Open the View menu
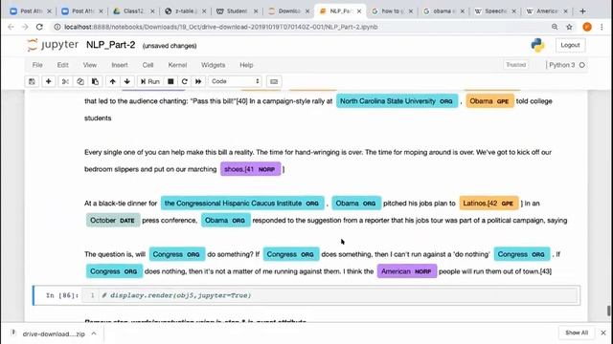The height and width of the screenshot is (344, 613). 89,65
